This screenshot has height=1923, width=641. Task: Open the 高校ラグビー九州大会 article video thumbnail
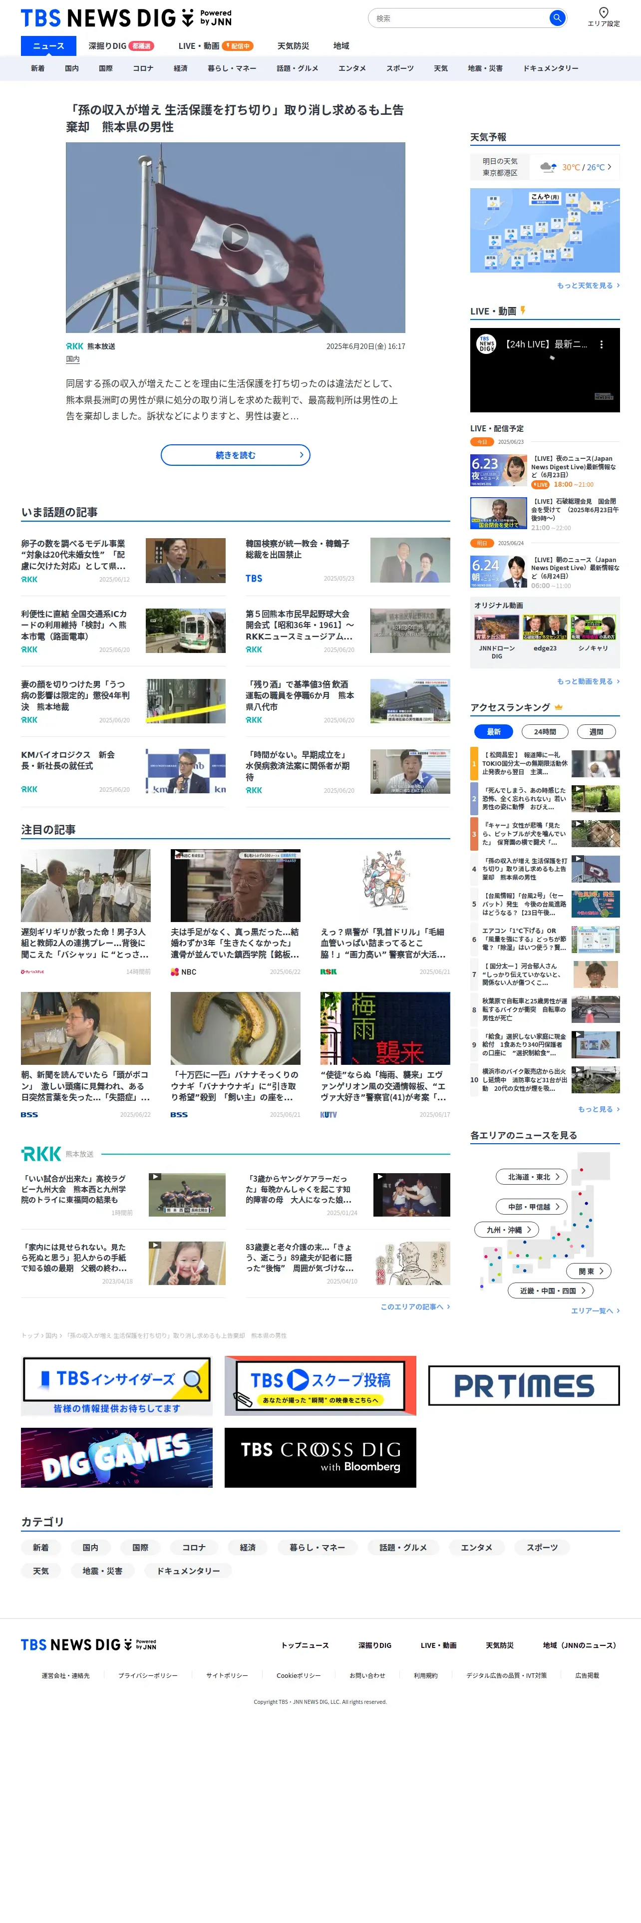(x=187, y=1195)
